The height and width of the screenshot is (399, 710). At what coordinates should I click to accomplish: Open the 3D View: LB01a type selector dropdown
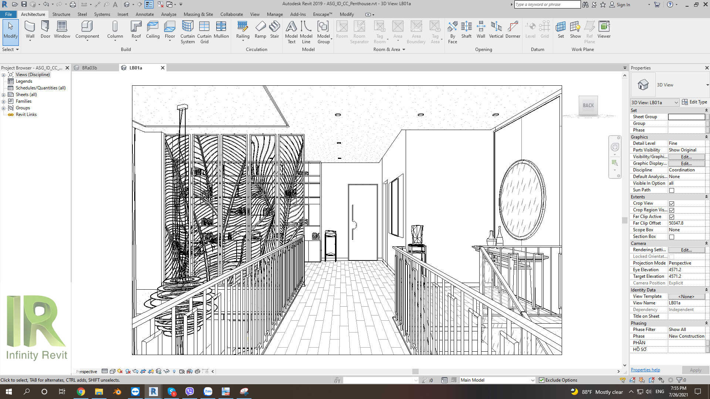pos(676,102)
